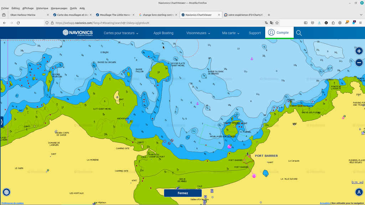Click the 0.195 km scale indicator
Screen dimensions: 365x205
(357, 182)
